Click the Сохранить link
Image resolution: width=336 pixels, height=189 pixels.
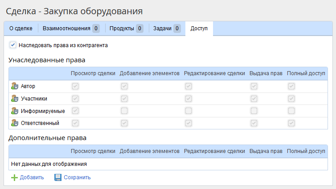77,177
